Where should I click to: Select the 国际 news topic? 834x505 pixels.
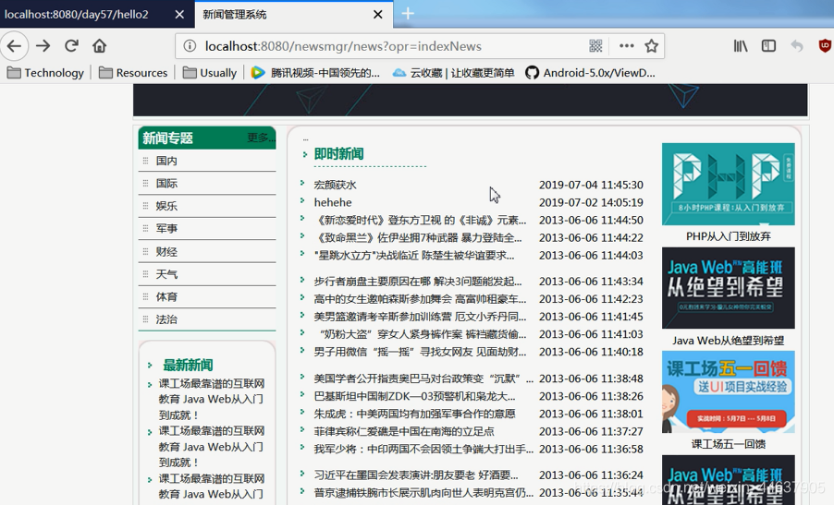(166, 183)
